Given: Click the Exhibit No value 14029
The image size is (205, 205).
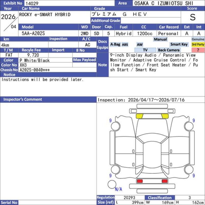Looking at the screenshot, I should point(32,3).
